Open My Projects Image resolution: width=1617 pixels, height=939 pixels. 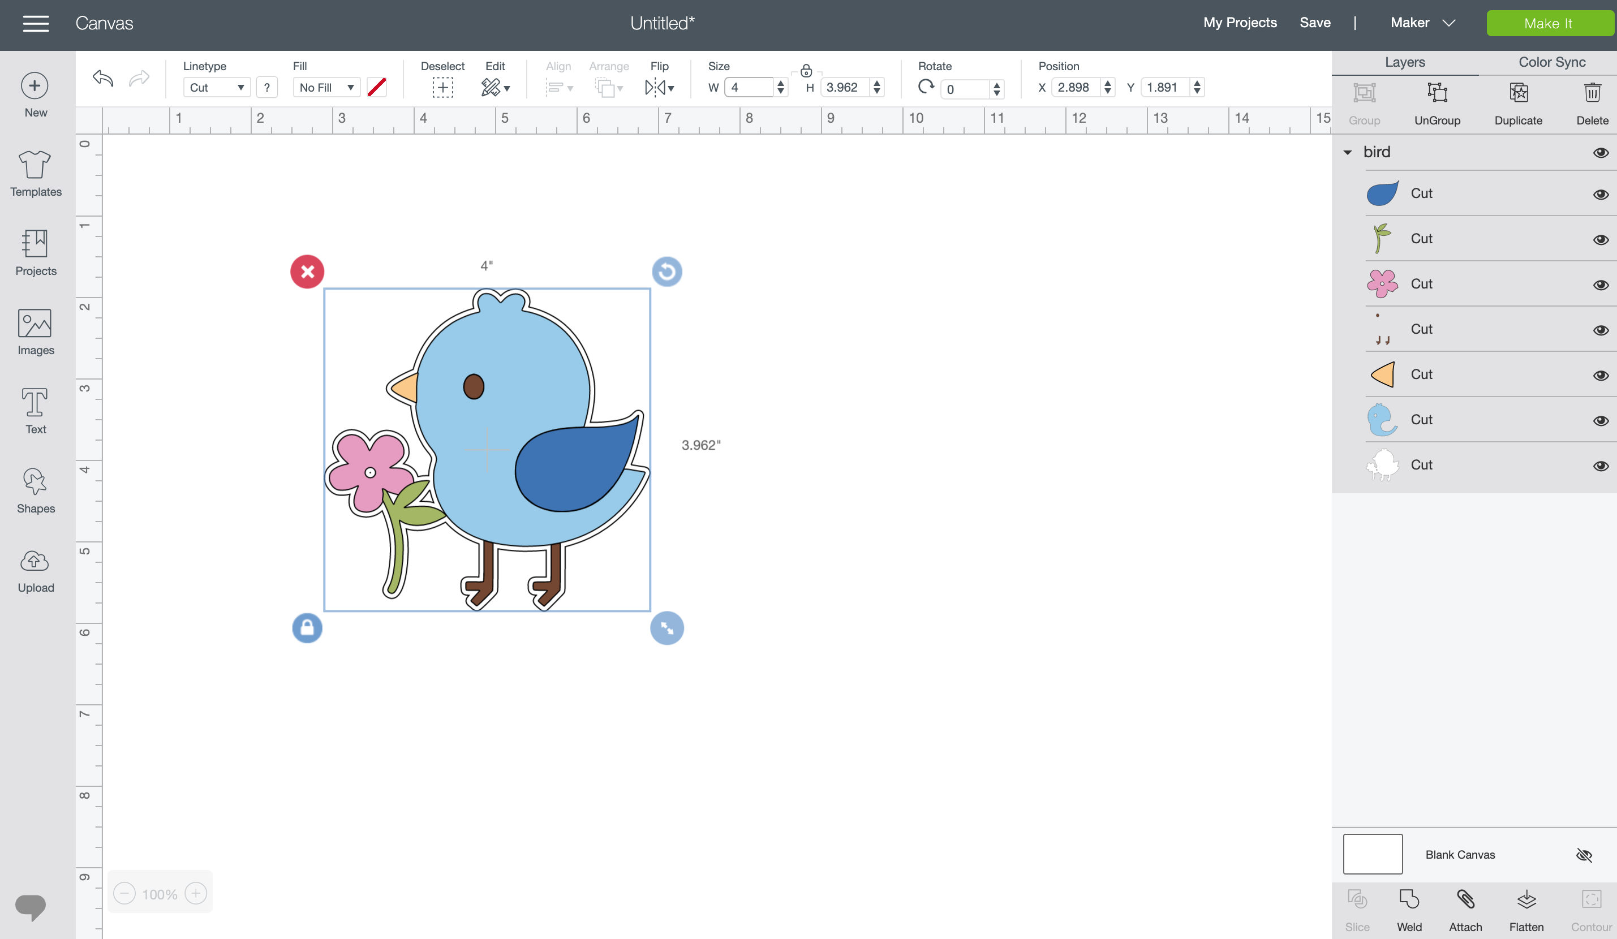1240,23
